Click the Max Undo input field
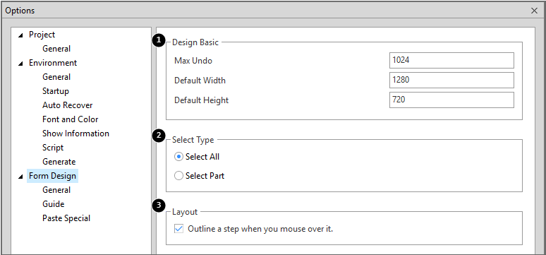546x255 pixels. [x=451, y=60]
